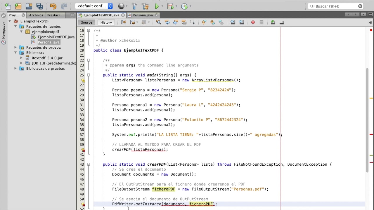Run the project with green play icon

(157, 6)
